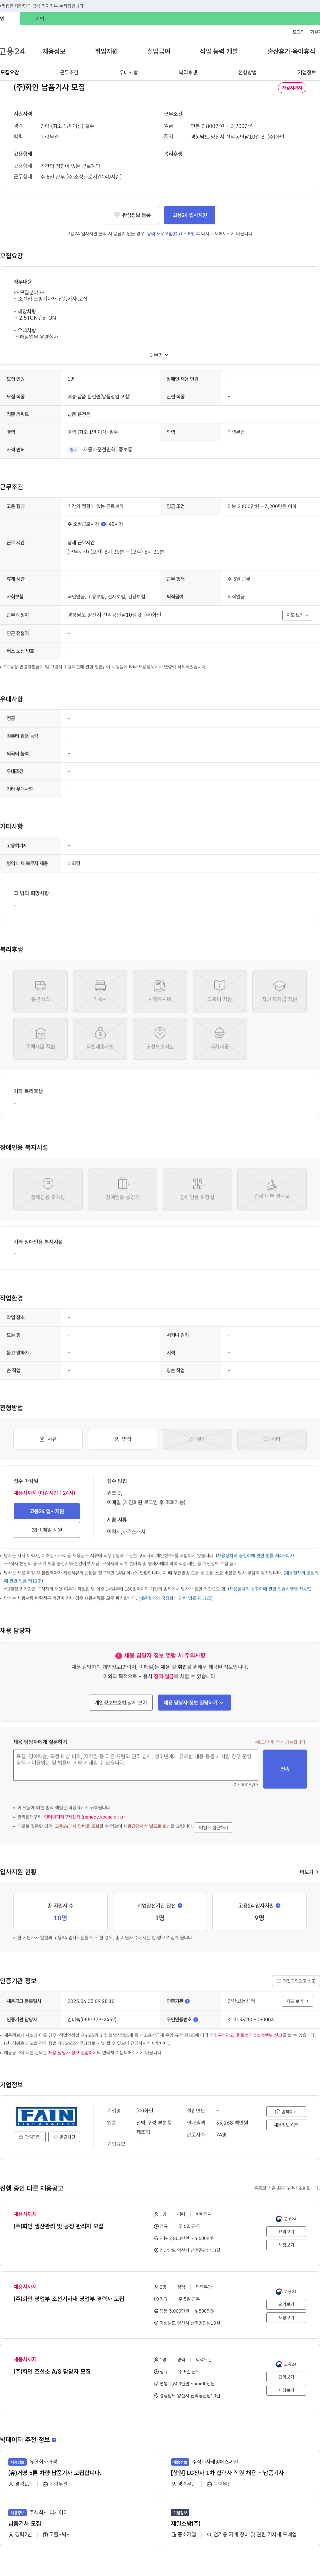Viewport: 320px width, 2576px height.
Task: Click 새창보기 for 생산관리 posting
Action: tap(286, 2245)
